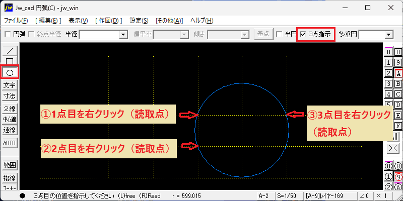Screen dimensions: 403x201
Task: Open the 多重円 multiple circle dropdown
Action: [x=389, y=34]
